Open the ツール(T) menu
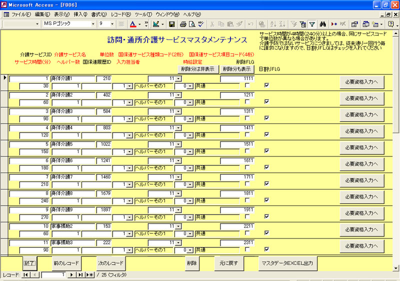This screenshot has height=281, width=400. pyautogui.click(x=143, y=14)
